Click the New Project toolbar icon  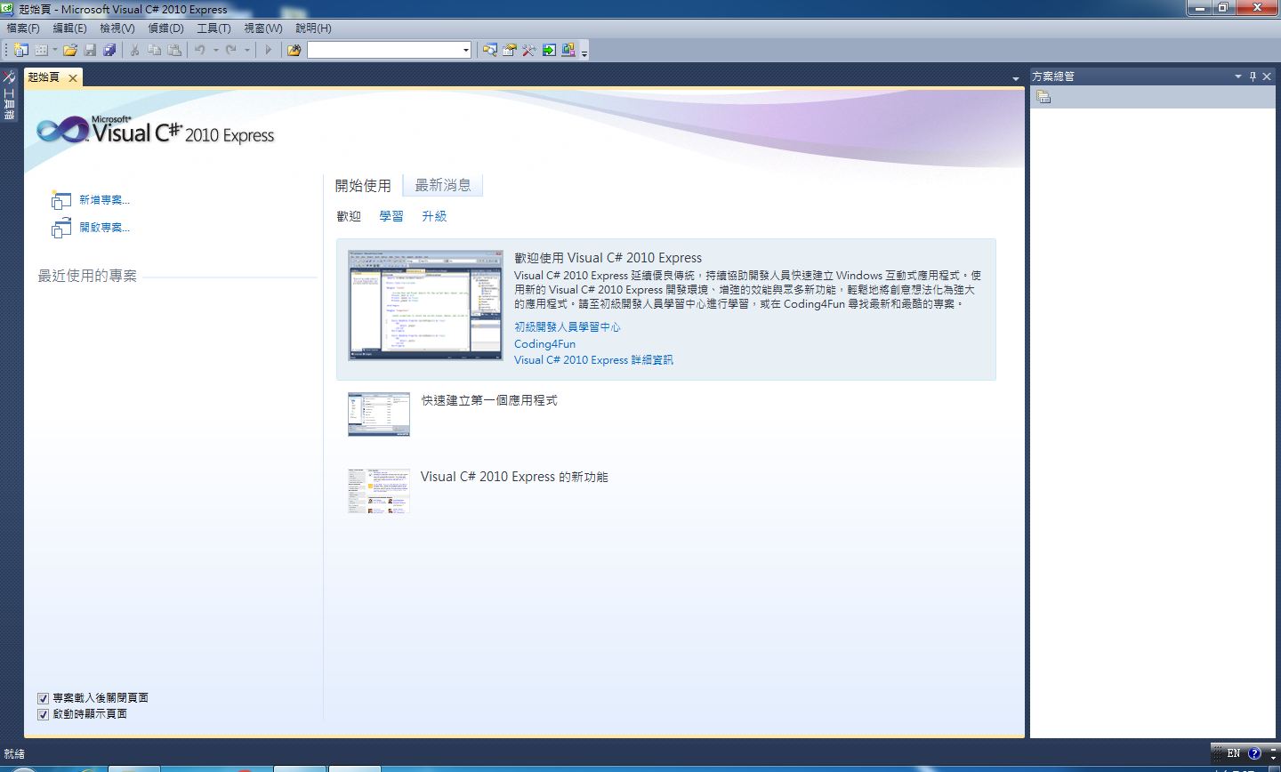tap(21, 50)
